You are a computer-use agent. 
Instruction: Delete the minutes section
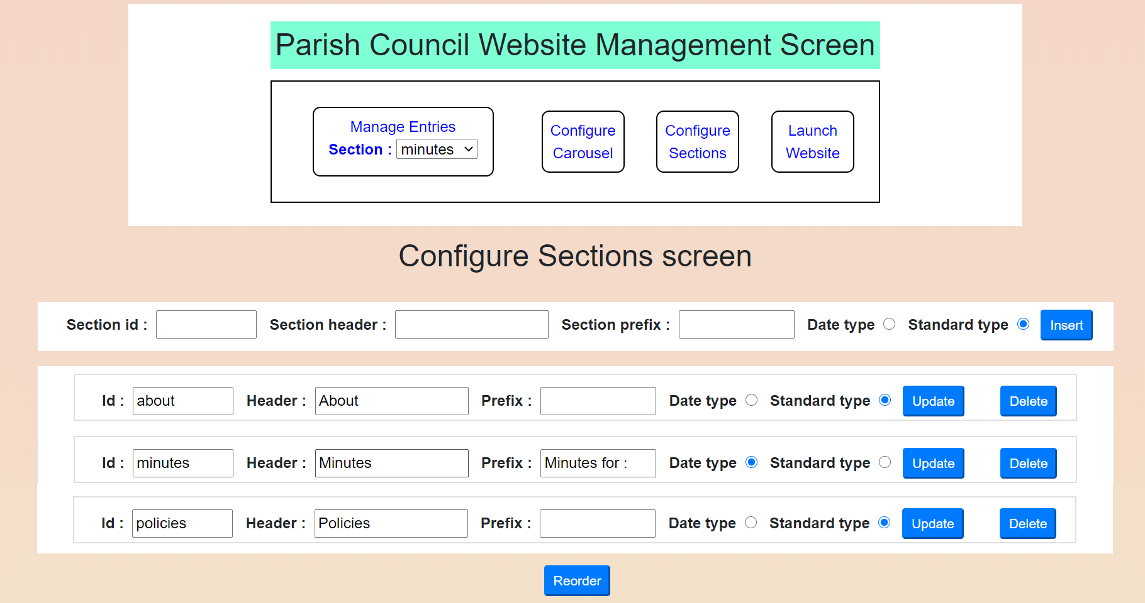click(1028, 464)
